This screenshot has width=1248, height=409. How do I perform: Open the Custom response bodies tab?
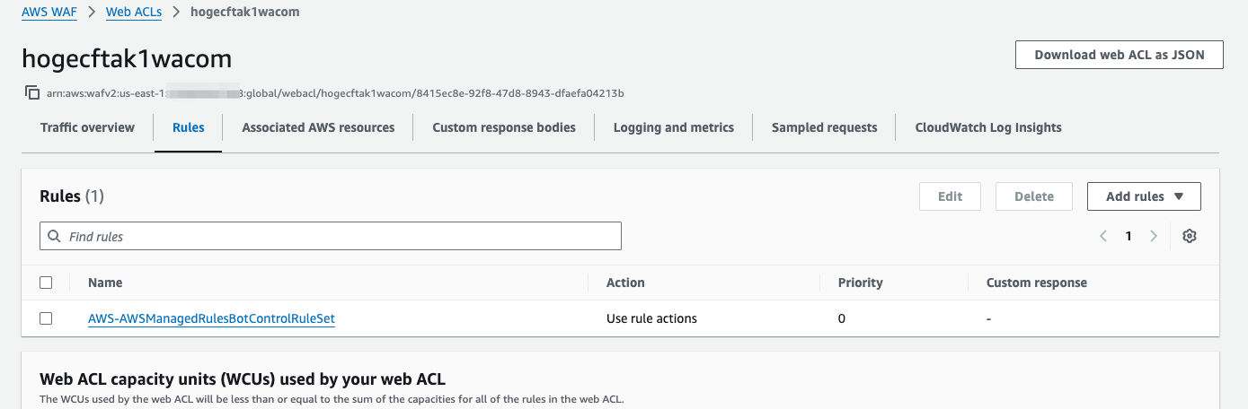pyautogui.click(x=504, y=127)
